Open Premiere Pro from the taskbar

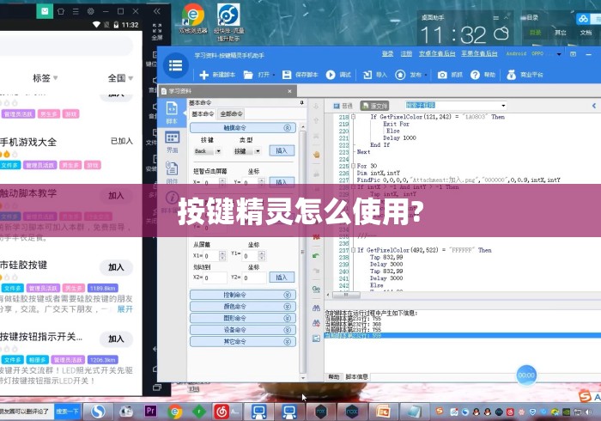tap(150, 412)
